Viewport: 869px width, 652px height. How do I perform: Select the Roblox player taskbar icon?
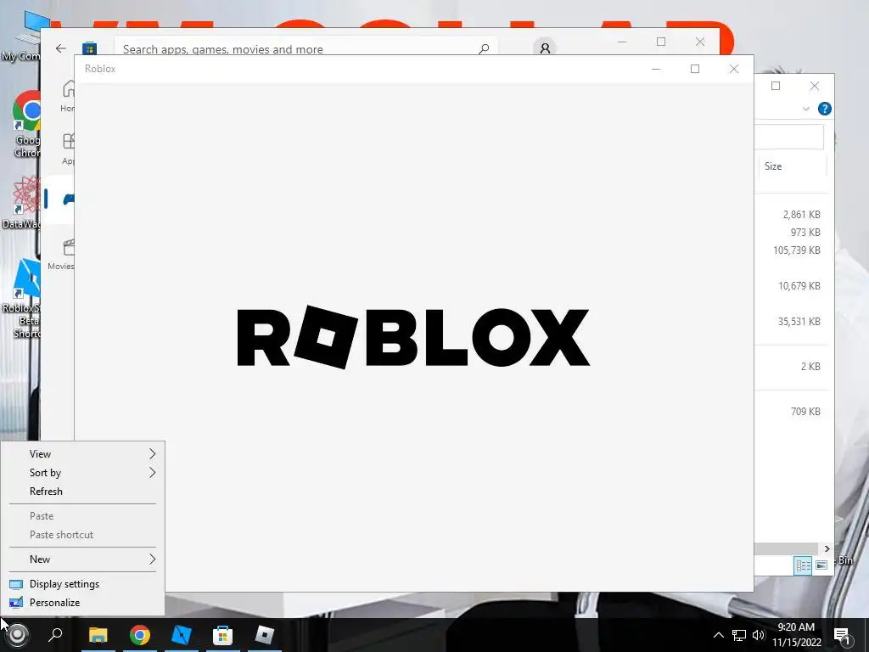coord(265,635)
